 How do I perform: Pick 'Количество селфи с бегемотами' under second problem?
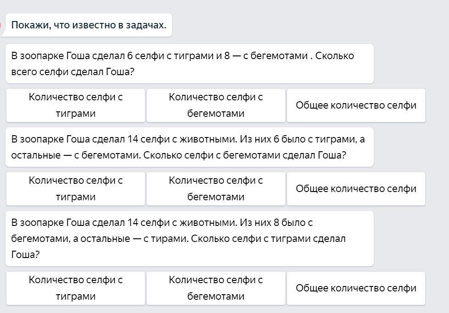click(216, 189)
